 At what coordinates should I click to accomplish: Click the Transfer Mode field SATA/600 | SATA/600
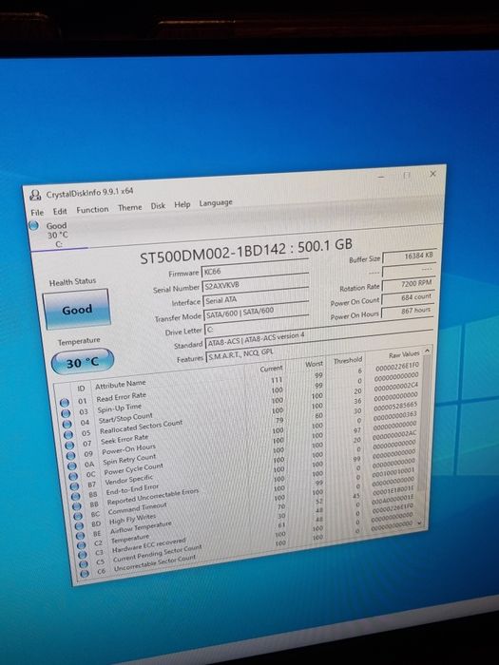click(257, 313)
